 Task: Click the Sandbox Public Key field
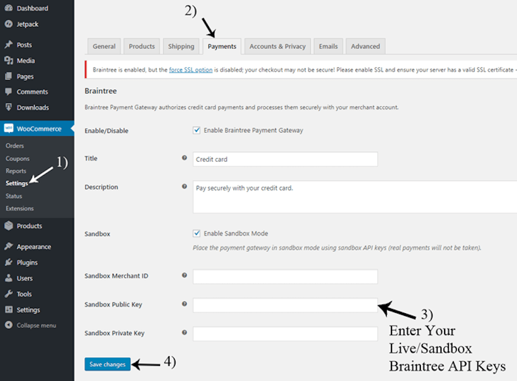click(285, 305)
